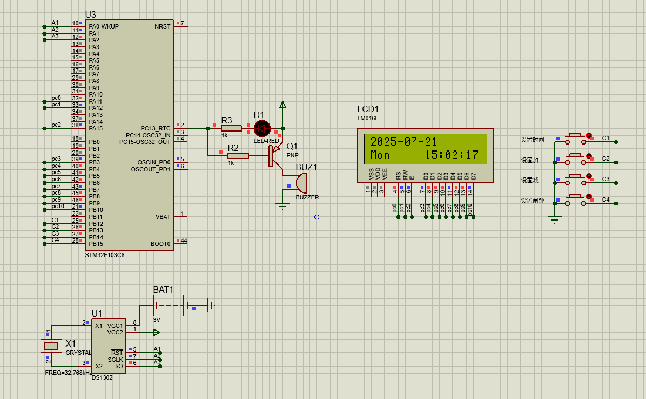The width and height of the screenshot is (646, 399).
Task: Click the CRYSTAL label
Action: (x=78, y=353)
